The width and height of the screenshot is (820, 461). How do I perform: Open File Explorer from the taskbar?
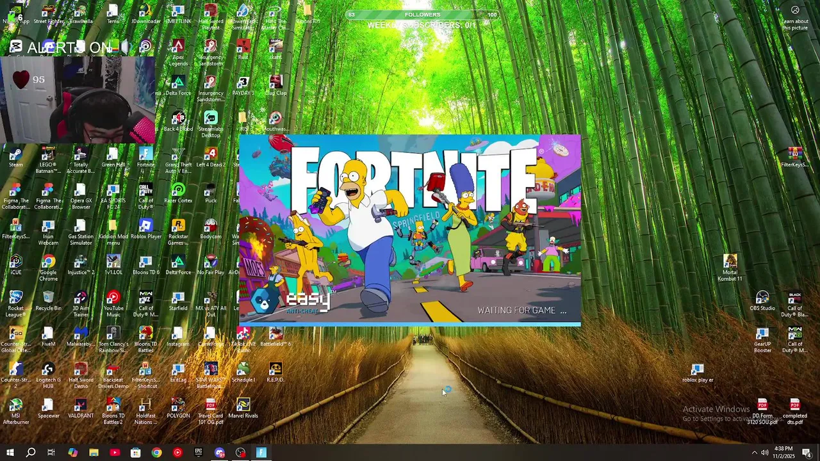tap(94, 453)
